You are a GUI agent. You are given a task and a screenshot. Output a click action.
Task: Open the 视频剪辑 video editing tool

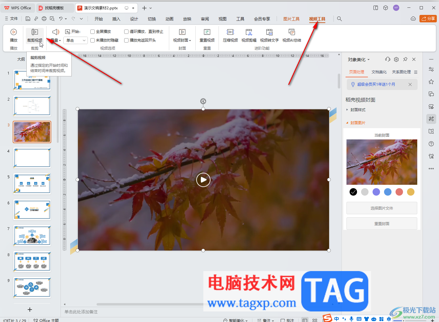(249, 35)
